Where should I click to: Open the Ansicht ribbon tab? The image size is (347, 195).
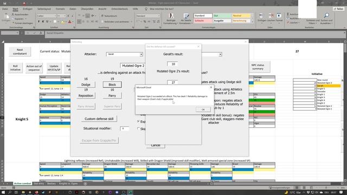[x=102, y=9]
